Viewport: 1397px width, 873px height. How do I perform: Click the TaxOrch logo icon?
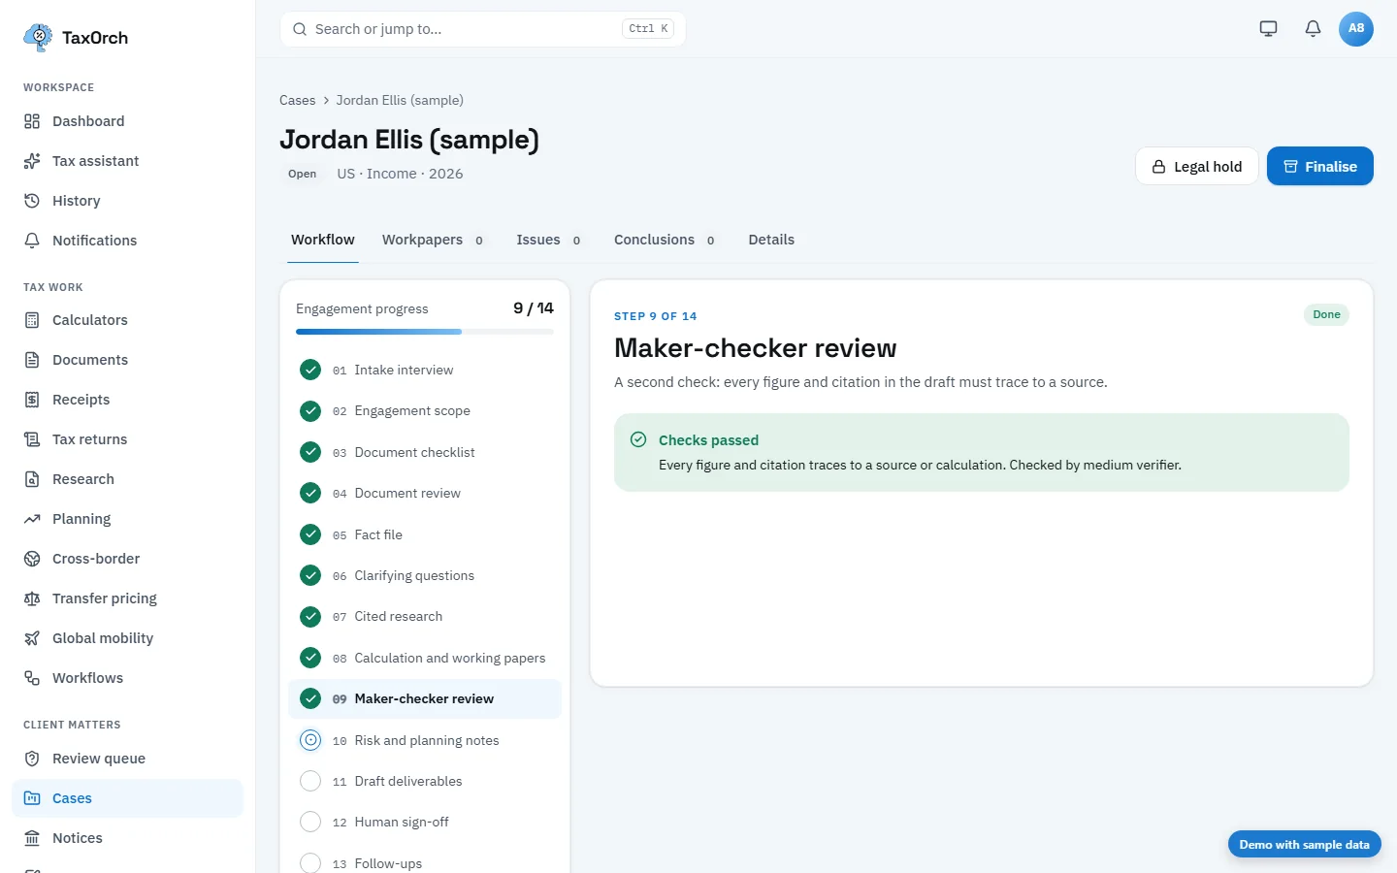pyautogui.click(x=38, y=38)
